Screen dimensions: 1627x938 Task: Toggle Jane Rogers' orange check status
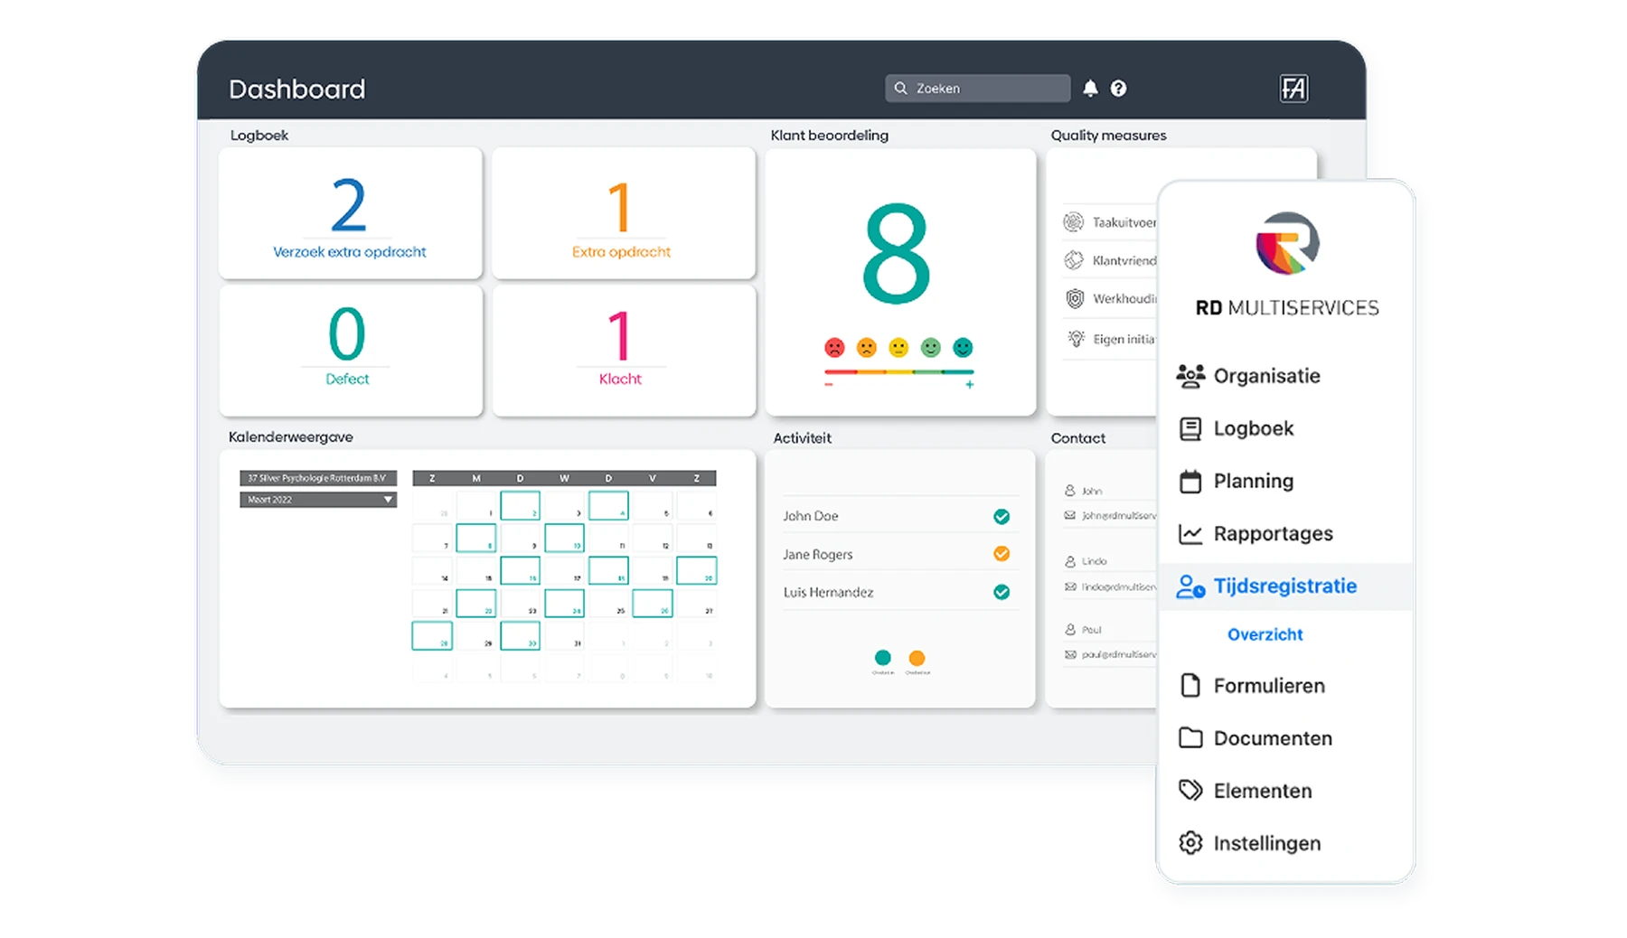coord(1002,554)
